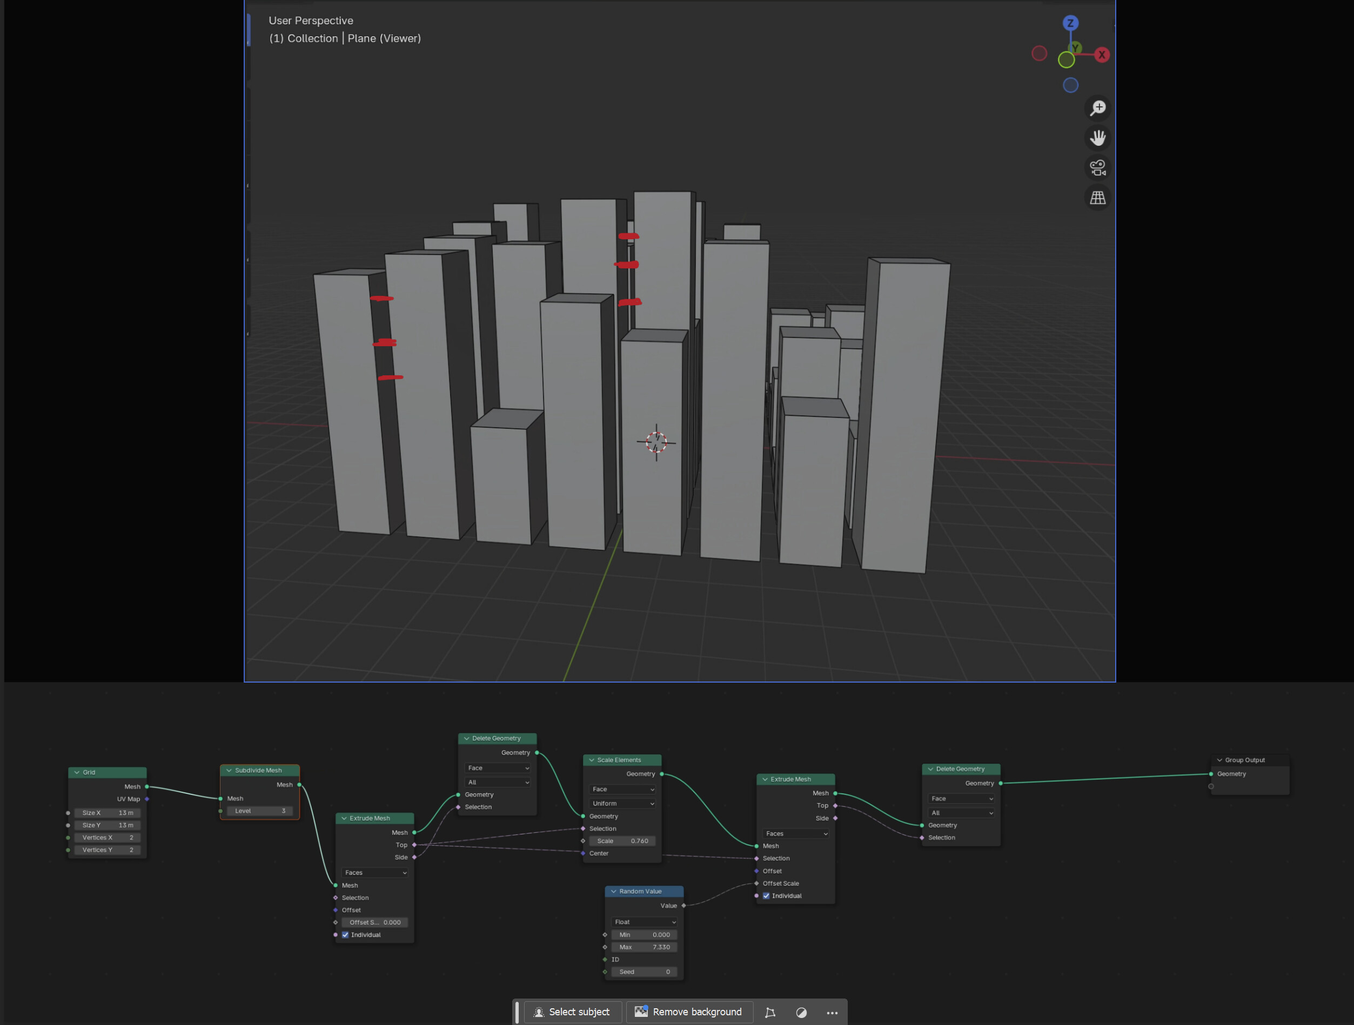The height and width of the screenshot is (1025, 1354).
Task: Click the Select subject button
Action: pos(573,1012)
